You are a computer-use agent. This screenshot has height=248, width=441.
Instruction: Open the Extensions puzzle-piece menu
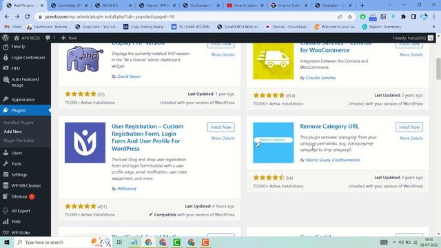point(403,17)
